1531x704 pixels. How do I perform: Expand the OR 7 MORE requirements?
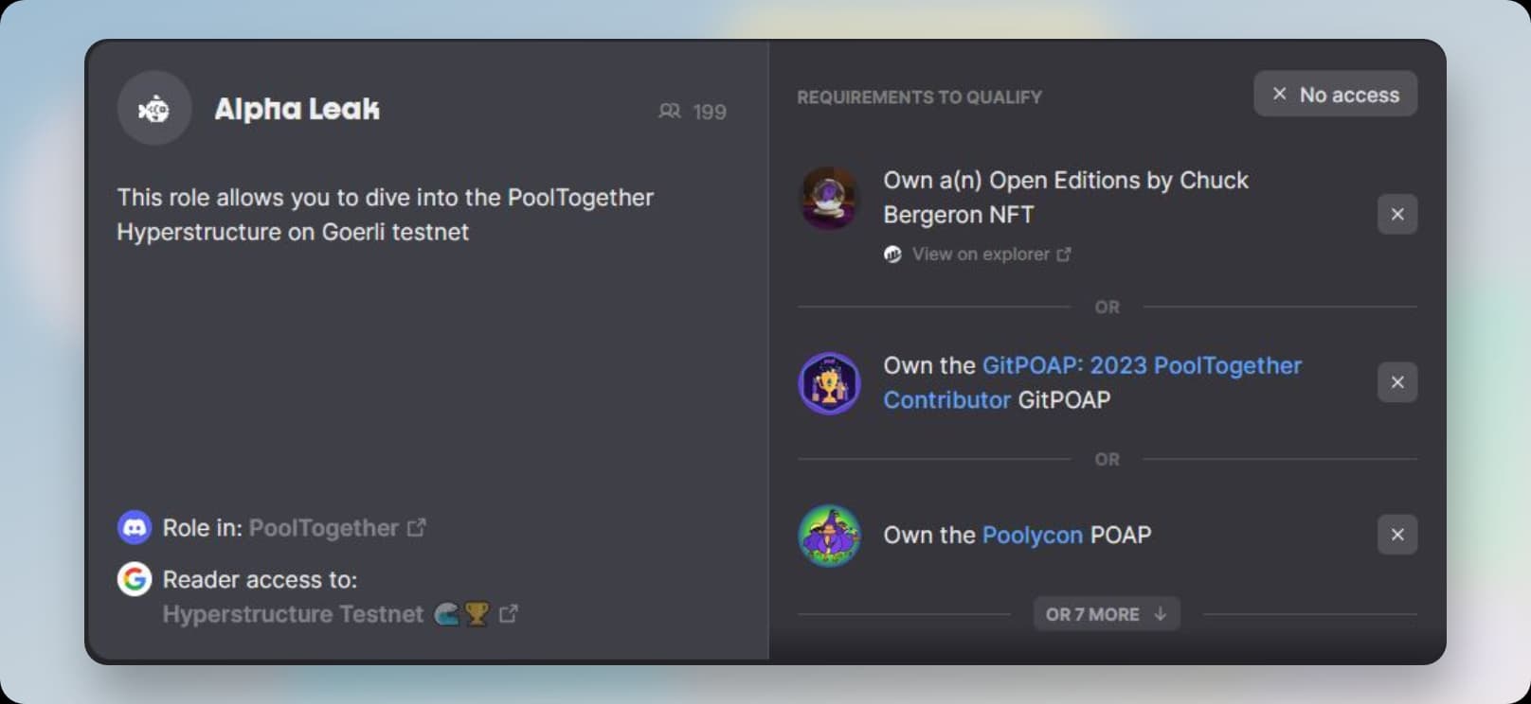(x=1107, y=614)
